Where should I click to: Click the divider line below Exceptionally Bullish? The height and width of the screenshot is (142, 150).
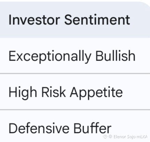75,73
